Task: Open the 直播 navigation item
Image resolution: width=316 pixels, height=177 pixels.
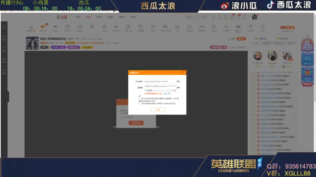Action: coord(88,17)
